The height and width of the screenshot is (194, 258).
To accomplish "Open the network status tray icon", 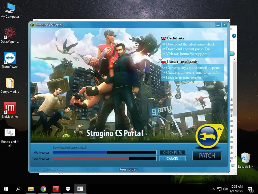I will click(219, 189).
